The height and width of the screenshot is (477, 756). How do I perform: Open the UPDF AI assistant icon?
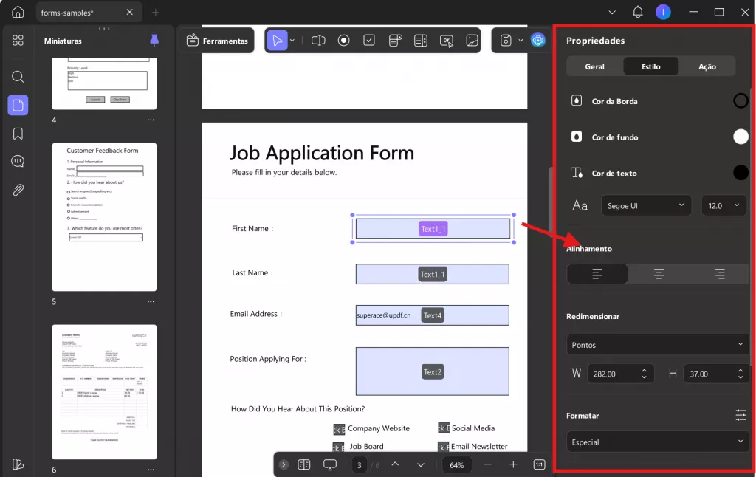538,40
